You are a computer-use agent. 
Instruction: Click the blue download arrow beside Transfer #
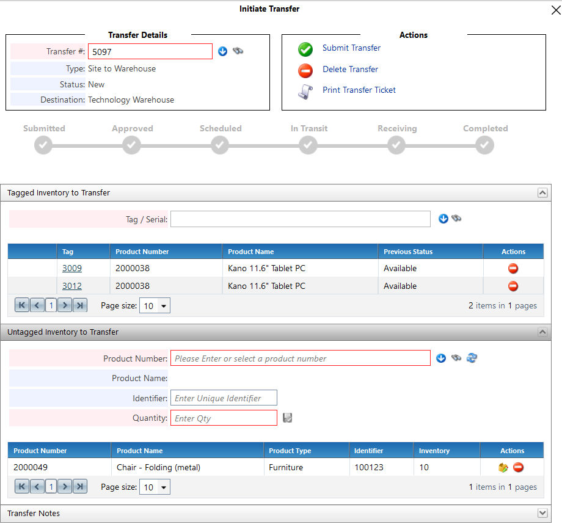222,51
